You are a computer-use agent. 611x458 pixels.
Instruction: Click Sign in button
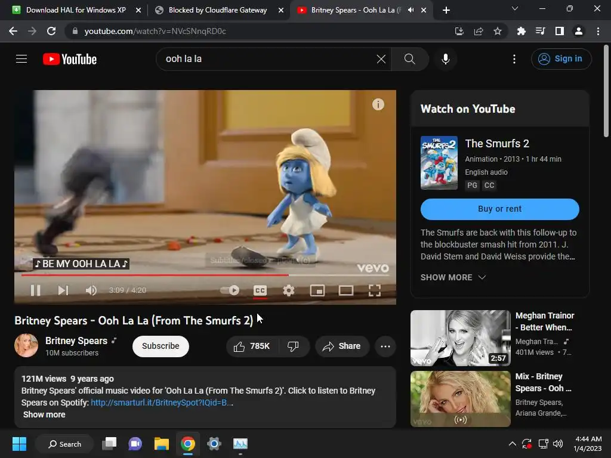(561, 59)
